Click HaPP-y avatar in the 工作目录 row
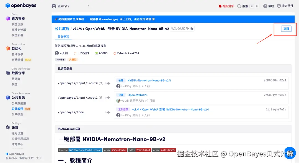The width and height of the screenshot is (299, 163). click(x=118, y=115)
